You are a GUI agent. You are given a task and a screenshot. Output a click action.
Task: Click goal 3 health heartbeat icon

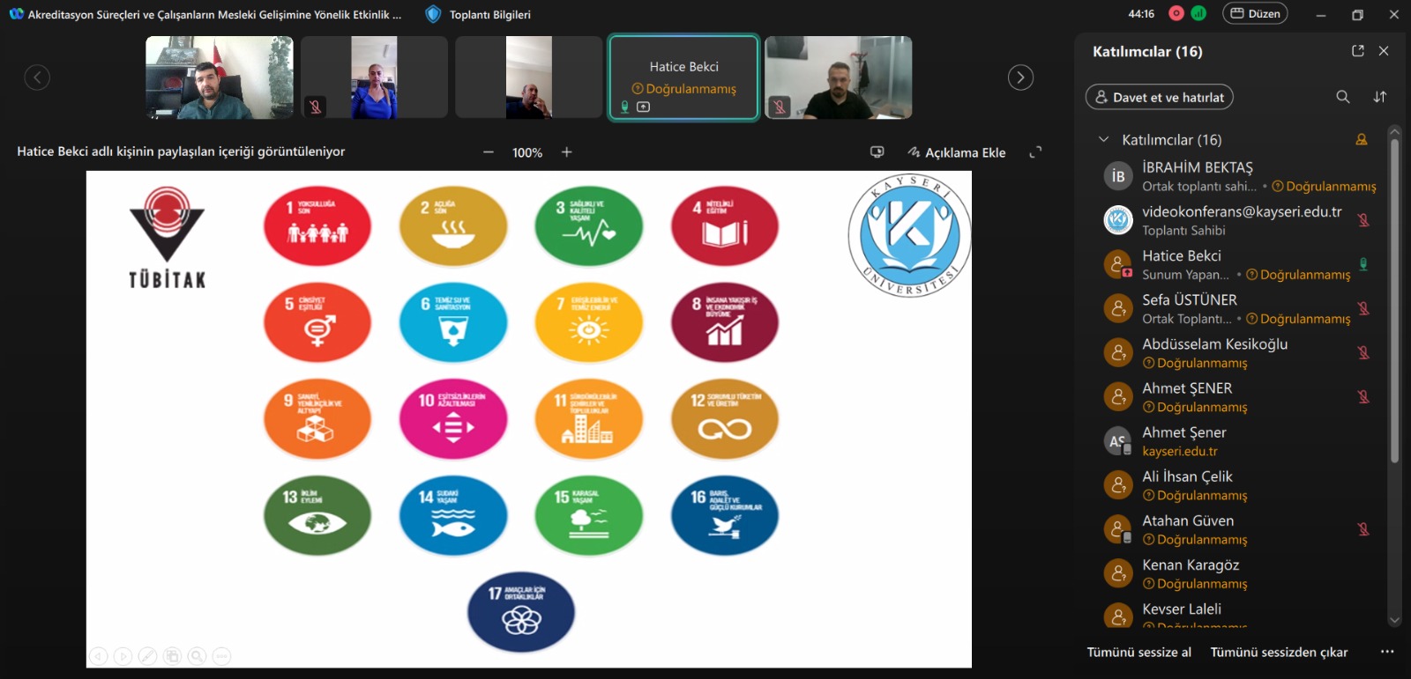[589, 225]
